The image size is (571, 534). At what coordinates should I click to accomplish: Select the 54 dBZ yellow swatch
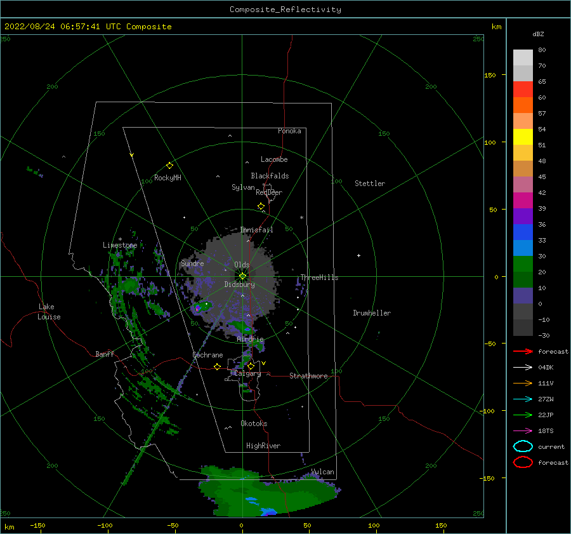(523, 137)
